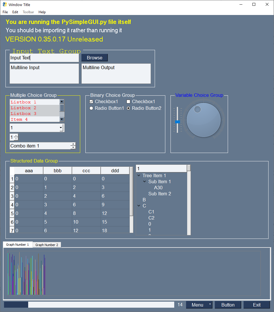Open the Menu button dropdown arrow
The image size is (274, 312).
click(210, 304)
